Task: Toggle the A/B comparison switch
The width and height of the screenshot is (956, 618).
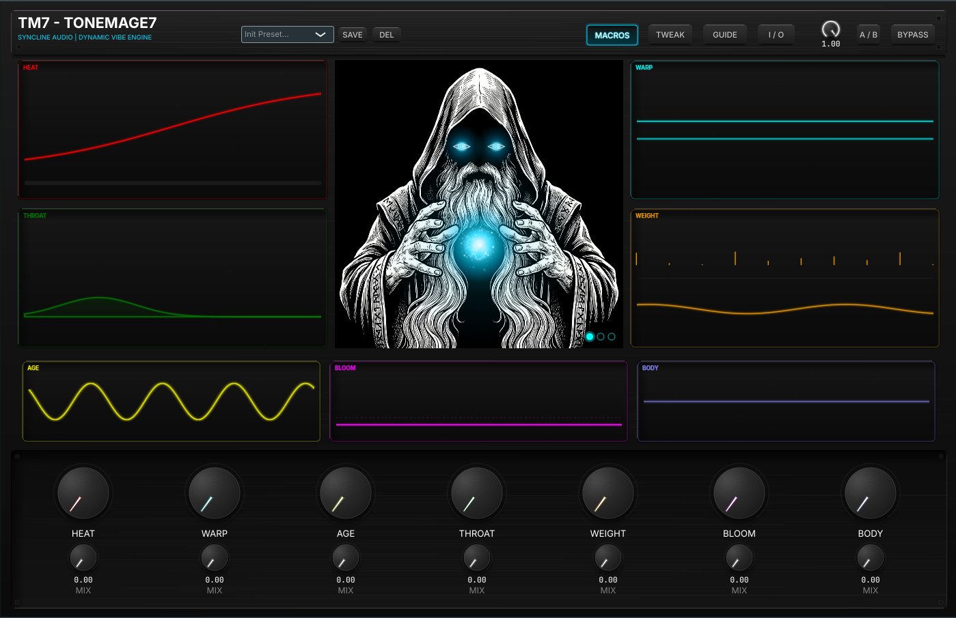Action: click(868, 34)
